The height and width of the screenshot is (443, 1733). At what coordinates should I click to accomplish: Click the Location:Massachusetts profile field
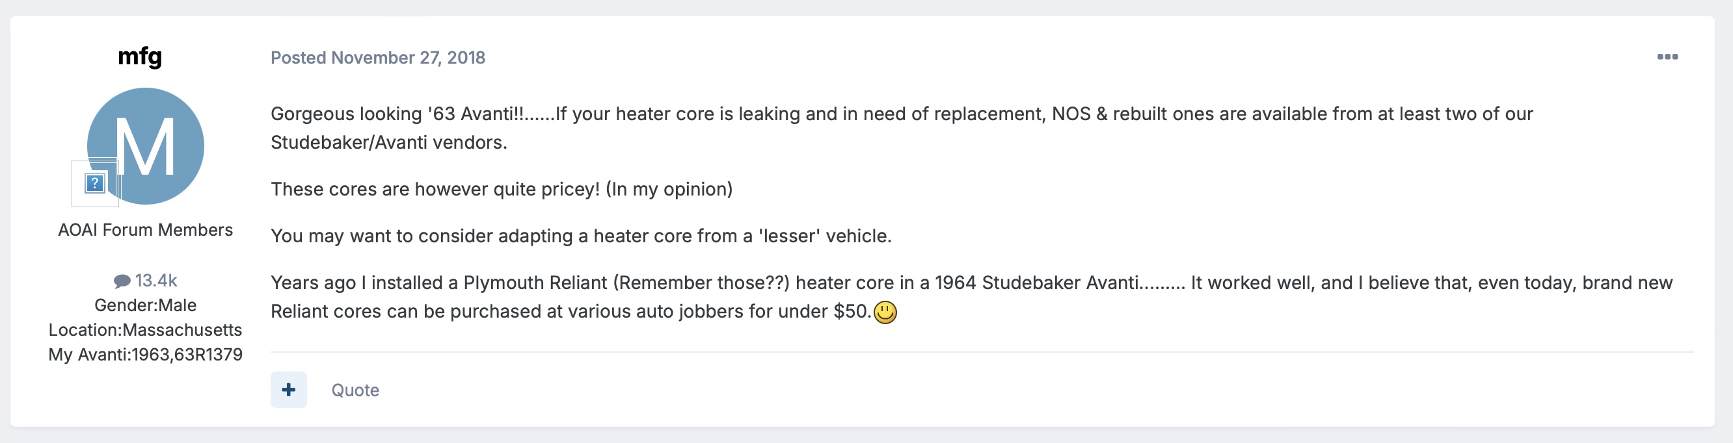point(145,330)
